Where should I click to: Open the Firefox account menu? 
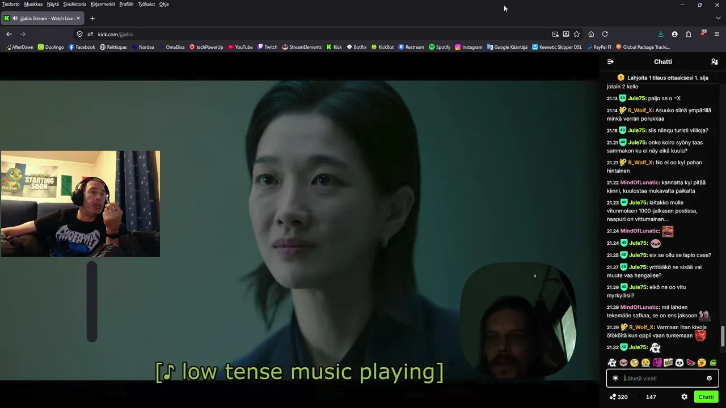[674, 34]
